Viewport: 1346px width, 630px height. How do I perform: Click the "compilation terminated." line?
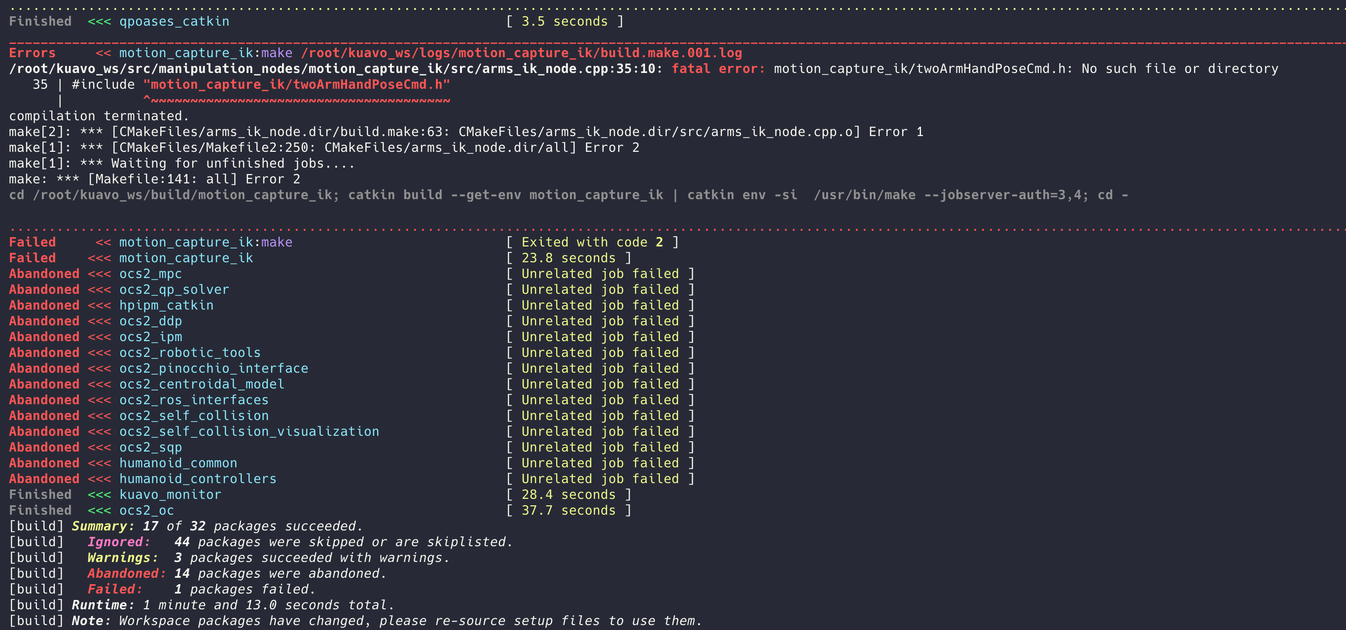(x=99, y=116)
